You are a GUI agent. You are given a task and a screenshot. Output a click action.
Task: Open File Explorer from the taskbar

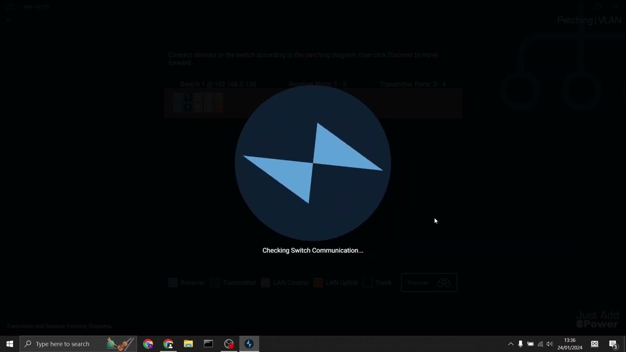point(188,344)
